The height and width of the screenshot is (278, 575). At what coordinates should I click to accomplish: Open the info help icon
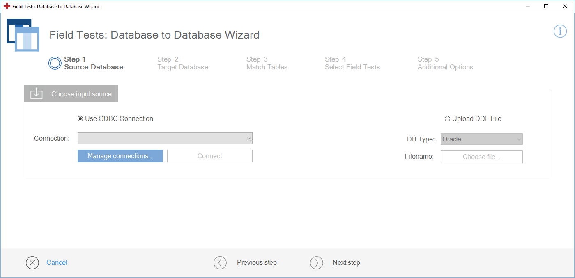click(560, 31)
